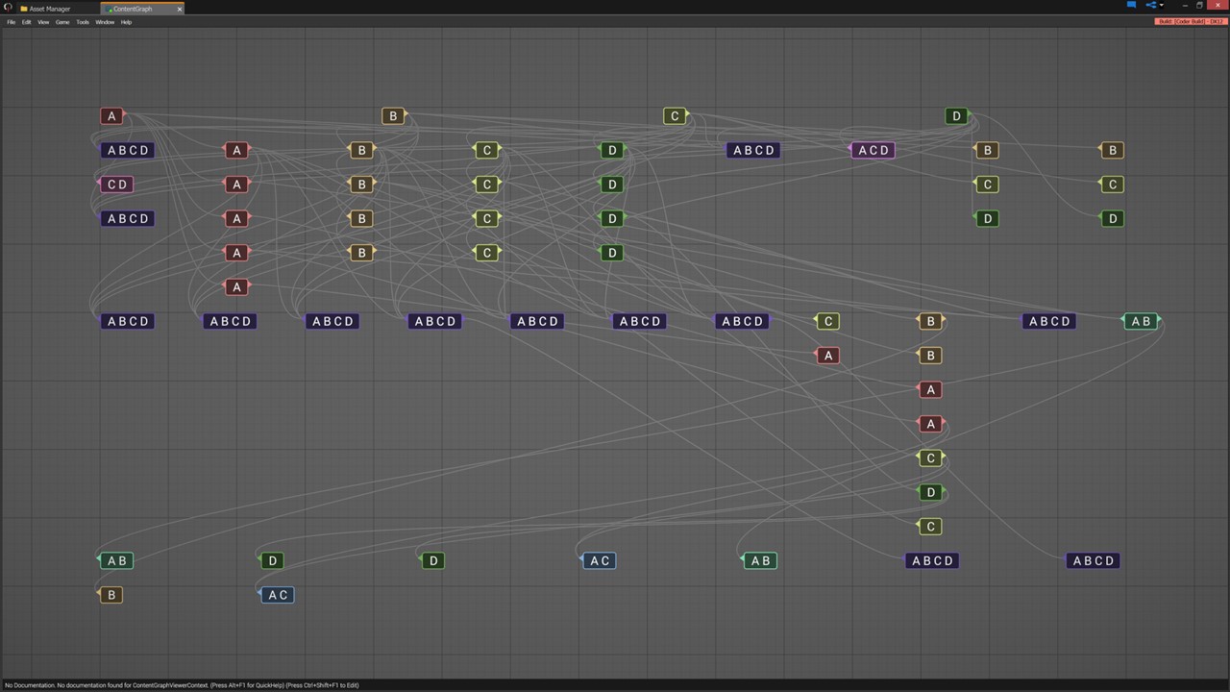
Task: Select the ABCD node left of ACD node
Action: point(753,150)
